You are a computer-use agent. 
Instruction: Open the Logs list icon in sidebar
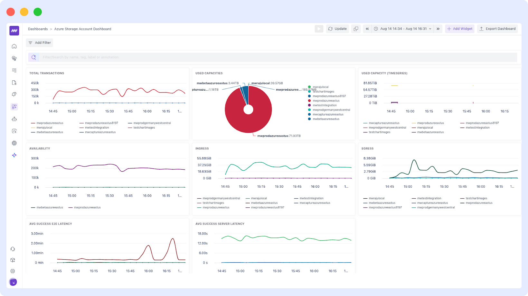point(14,70)
